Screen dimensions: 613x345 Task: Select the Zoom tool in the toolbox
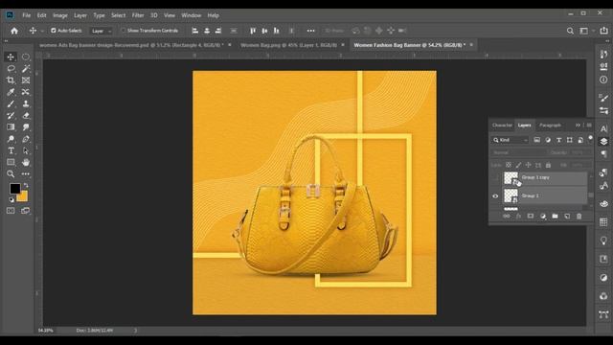(11, 174)
